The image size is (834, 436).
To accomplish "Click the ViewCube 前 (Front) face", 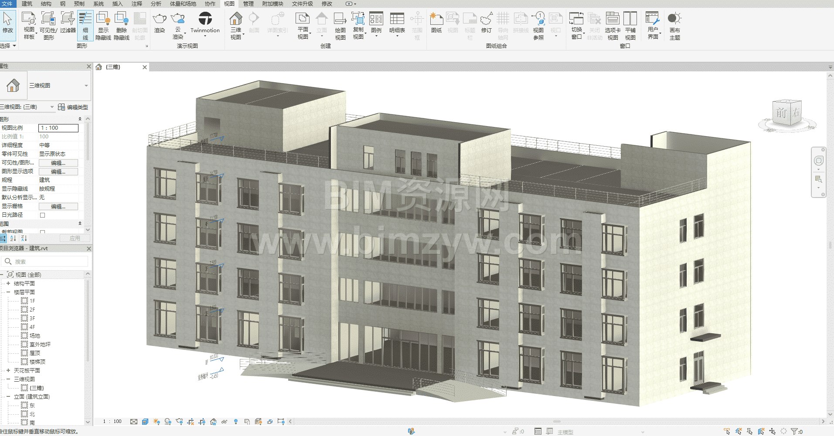I will pyautogui.click(x=781, y=113).
